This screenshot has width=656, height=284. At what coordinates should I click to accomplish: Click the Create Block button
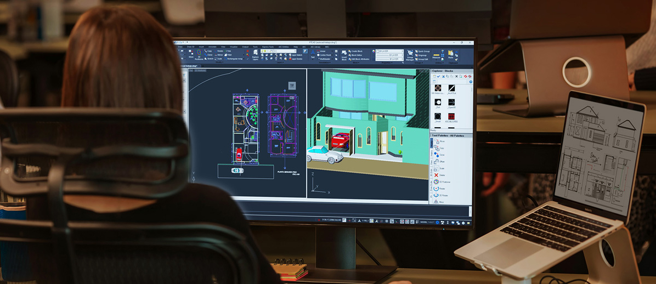(355, 51)
